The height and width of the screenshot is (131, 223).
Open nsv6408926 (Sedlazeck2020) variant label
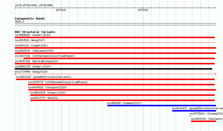click(x=48, y=87)
